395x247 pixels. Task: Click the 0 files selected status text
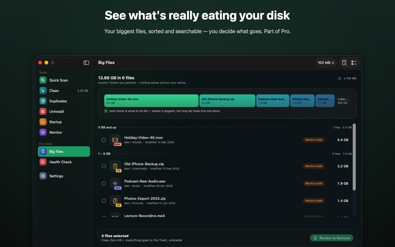tap(115, 236)
